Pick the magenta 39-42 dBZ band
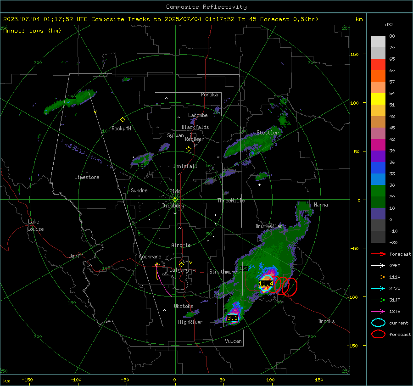The image size is (413, 386). [x=378, y=145]
